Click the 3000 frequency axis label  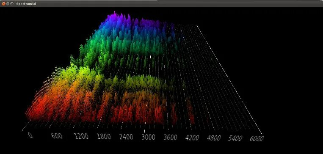[x=148, y=137]
